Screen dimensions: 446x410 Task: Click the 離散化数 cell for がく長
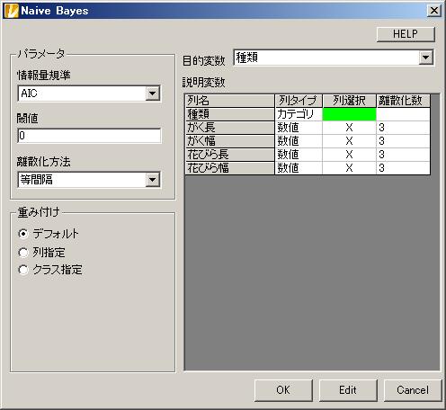tap(403, 128)
